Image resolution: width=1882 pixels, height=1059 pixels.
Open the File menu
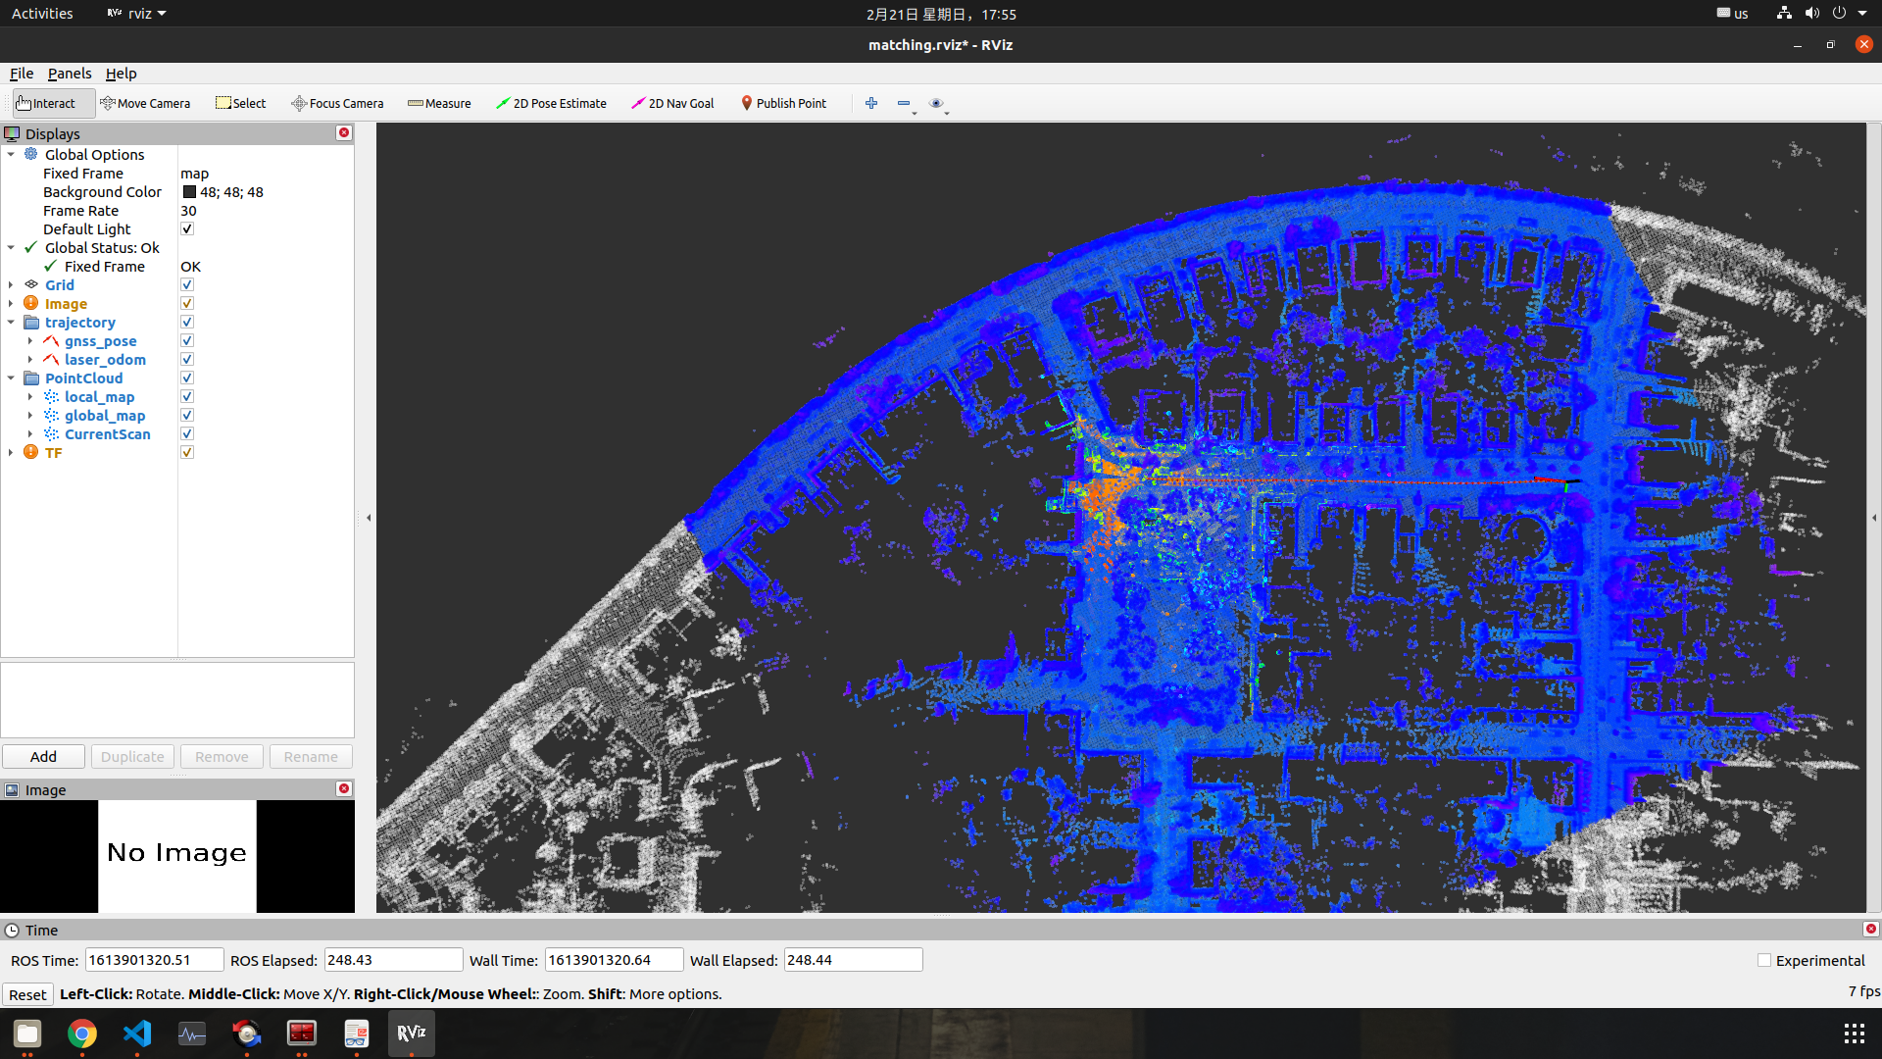coord(22,74)
